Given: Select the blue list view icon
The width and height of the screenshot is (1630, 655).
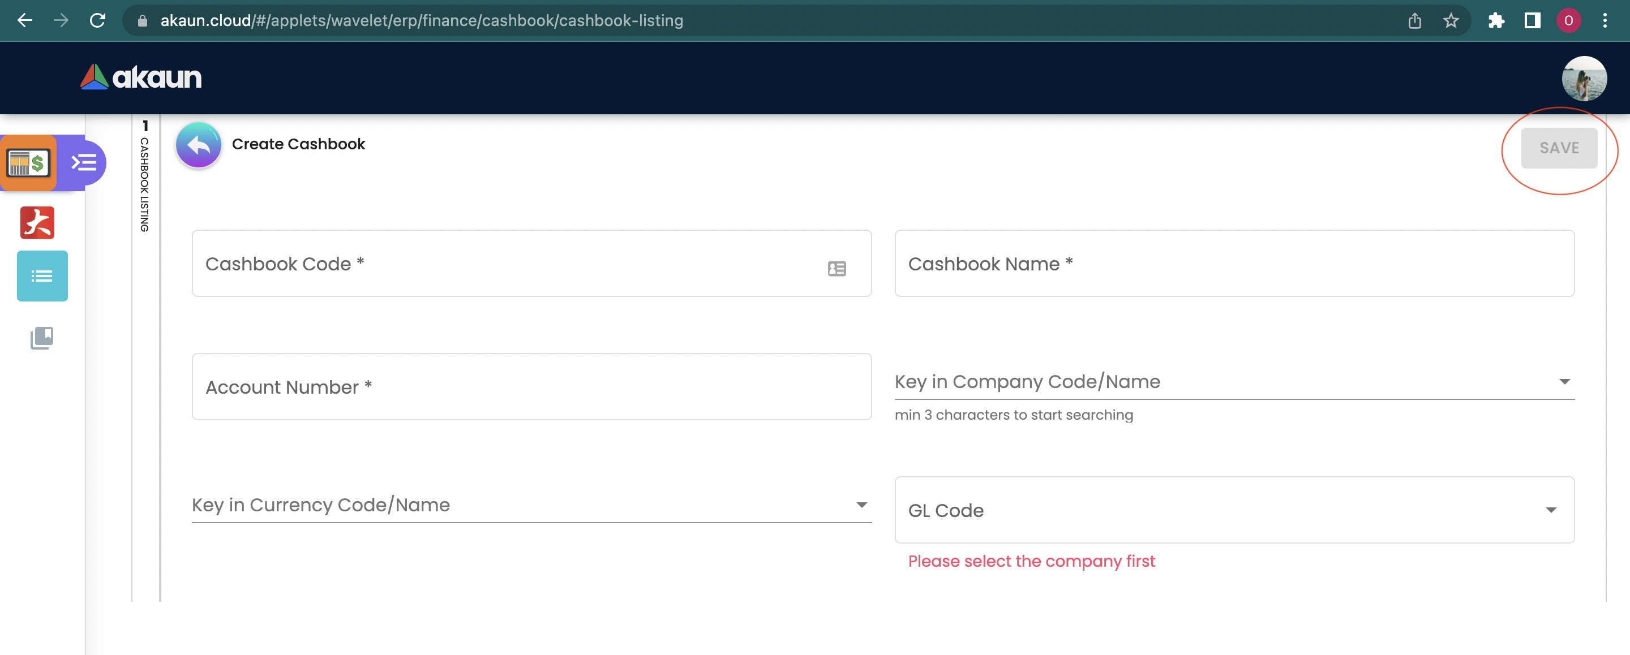Looking at the screenshot, I should tap(42, 275).
